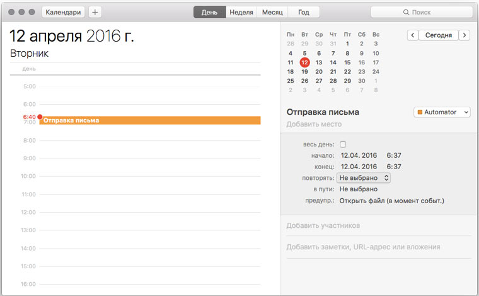This screenshot has width=479, height=296.
Task: Switch to Год view
Action: pyautogui.click(x=304, y=12)
